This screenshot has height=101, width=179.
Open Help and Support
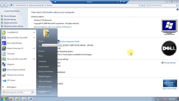pyautogui.click(x=45, y=81)
